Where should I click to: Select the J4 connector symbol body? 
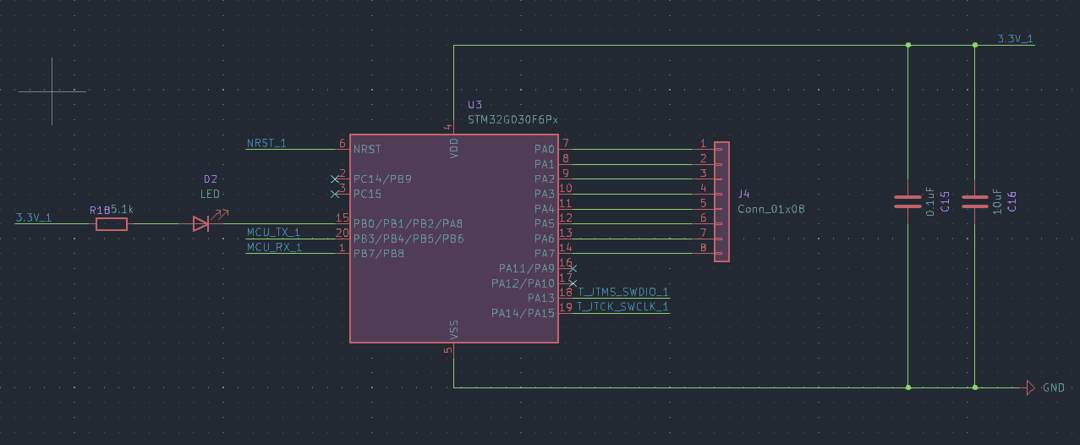coord(721,201)
